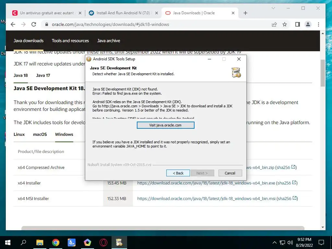Cancel the Android SDK Tools Setup

tap(230, 173)
